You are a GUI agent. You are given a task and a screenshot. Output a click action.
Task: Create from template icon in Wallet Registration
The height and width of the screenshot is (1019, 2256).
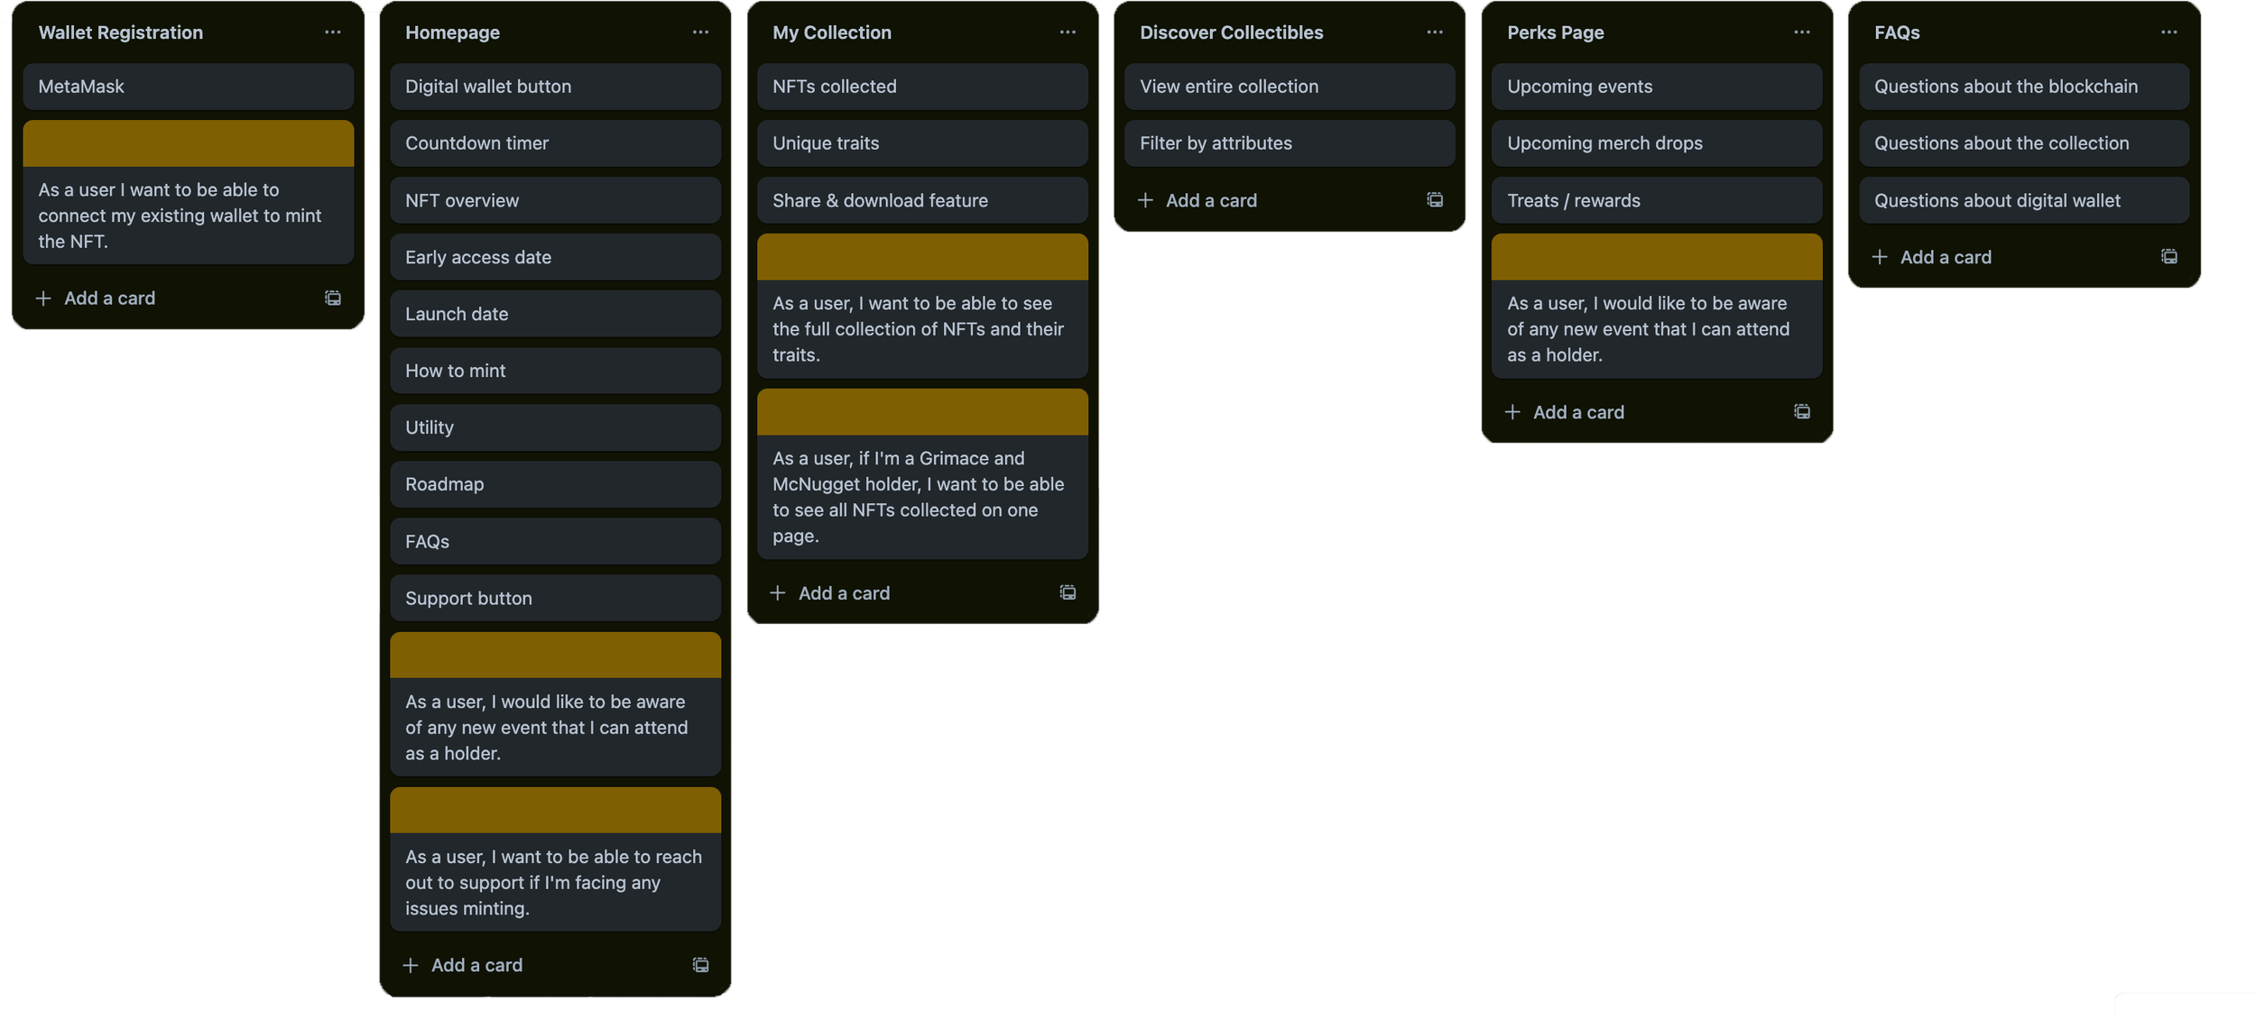333,298
